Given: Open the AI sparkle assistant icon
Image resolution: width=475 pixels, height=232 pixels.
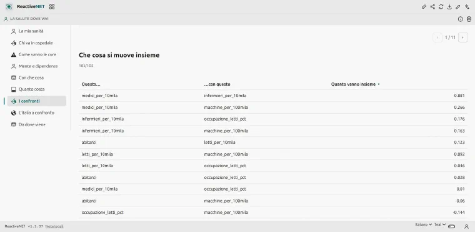Looking at the screenshot, I should 466,7.
